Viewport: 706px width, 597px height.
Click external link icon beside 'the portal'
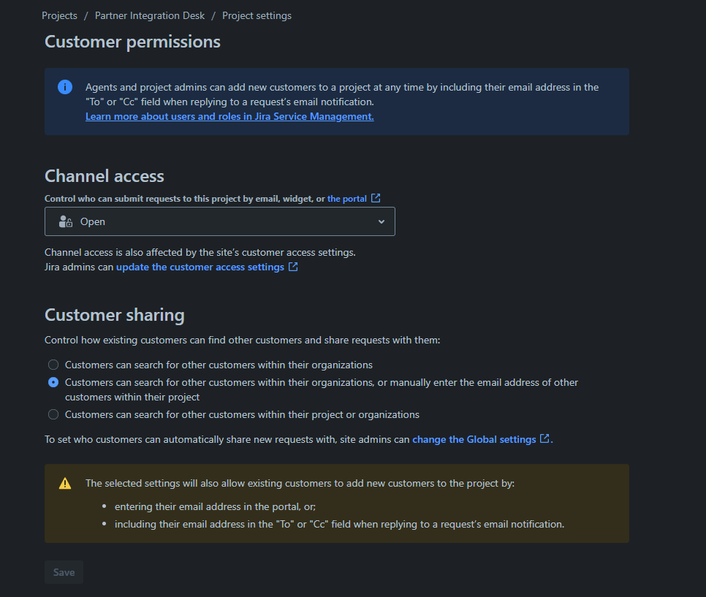coord(376,198)
